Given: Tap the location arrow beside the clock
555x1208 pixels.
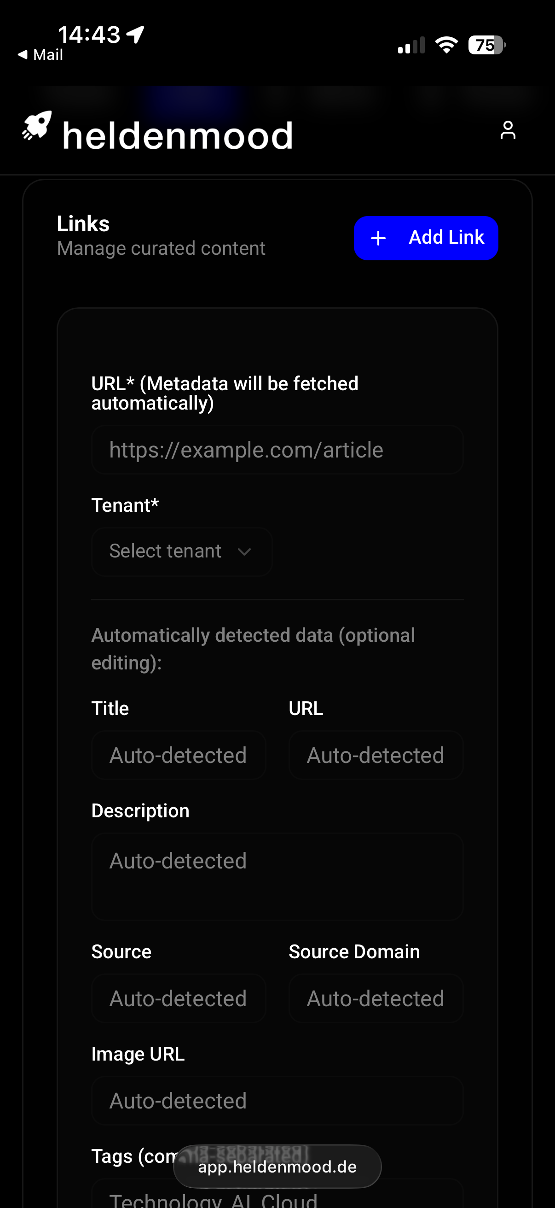Looking at the screenshot, I should 135,34.
